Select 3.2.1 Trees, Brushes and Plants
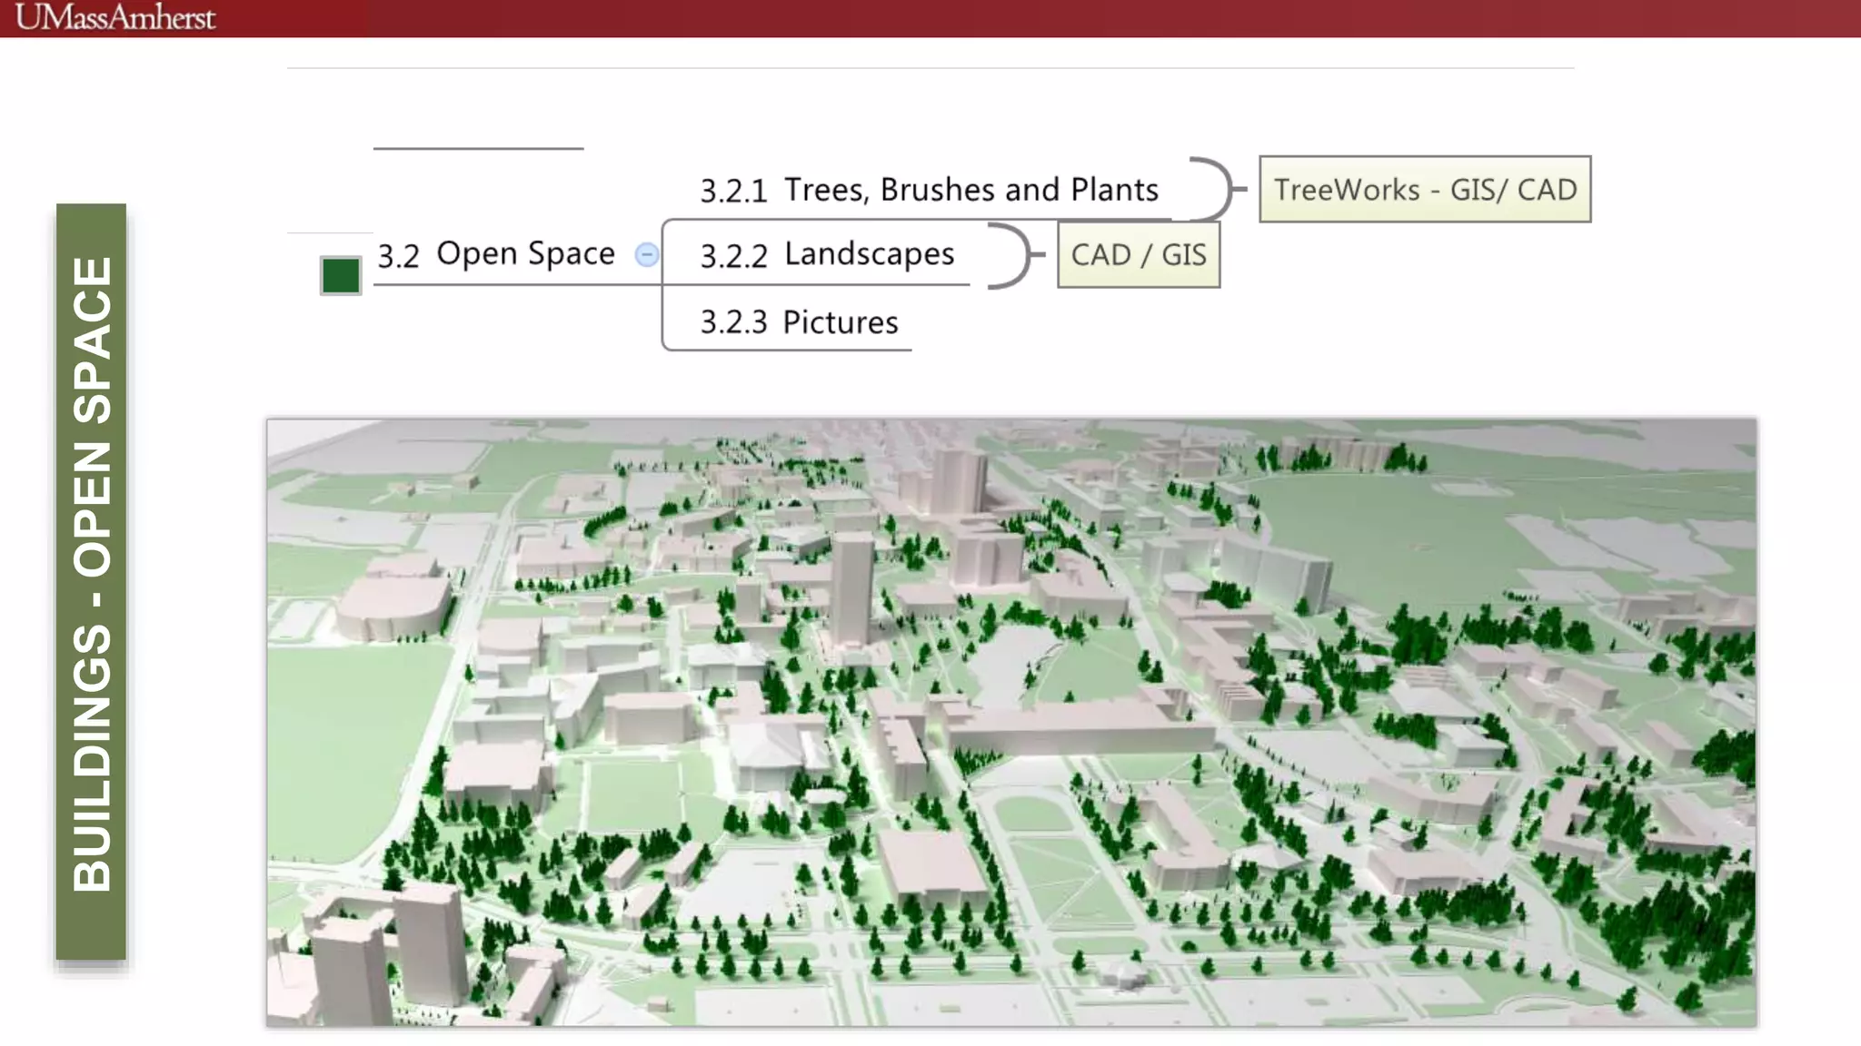Image resolution: width=1861 pixels, height=1046 pixels. pos(929,190)
